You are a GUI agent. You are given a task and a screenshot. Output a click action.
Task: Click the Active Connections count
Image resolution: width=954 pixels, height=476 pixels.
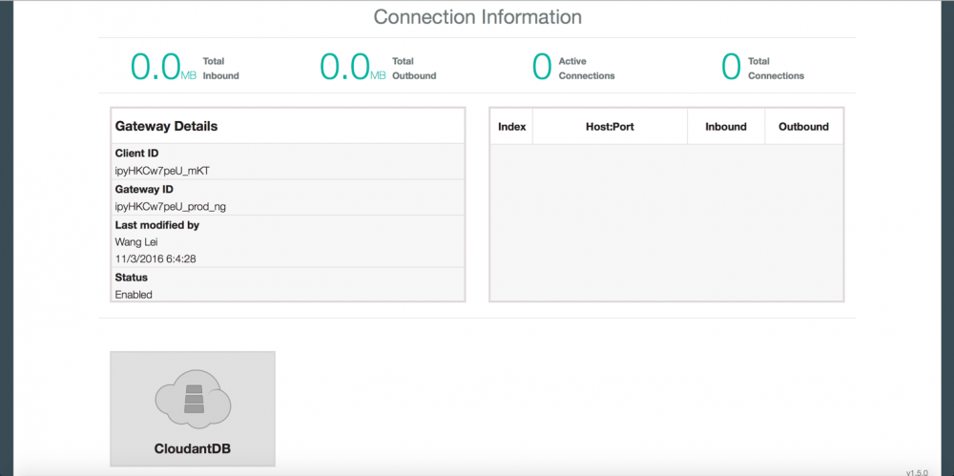(x=542, y=67)
